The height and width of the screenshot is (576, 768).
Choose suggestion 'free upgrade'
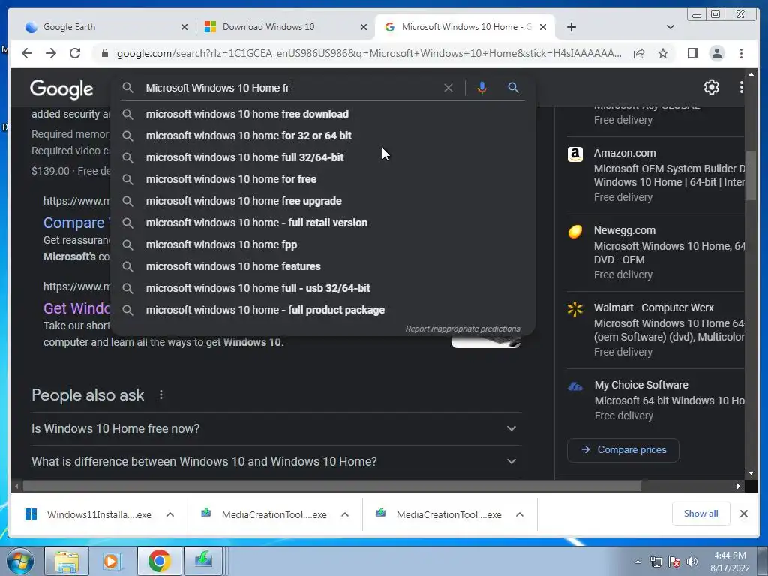click(323, 201)
